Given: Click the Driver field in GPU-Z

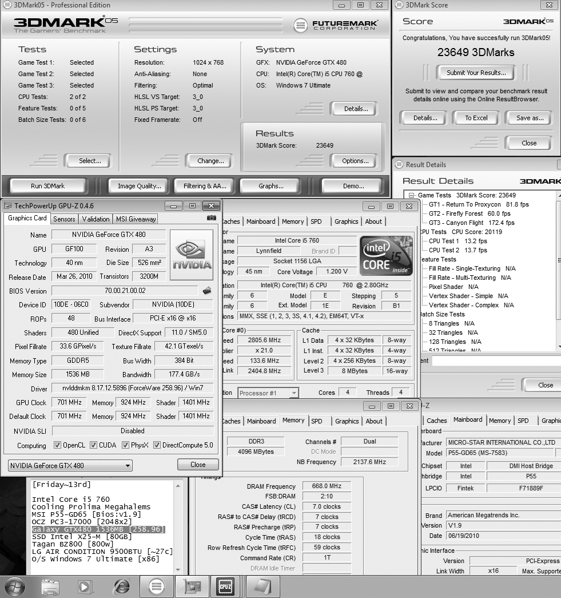Looking at the screenshot, I should (x=133, y=388).
